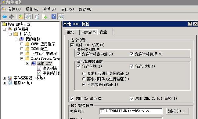This screenshot has height=119, width=198.
Task: Collapse the 组件服务 tree node
Action: (x=4, y=29)
